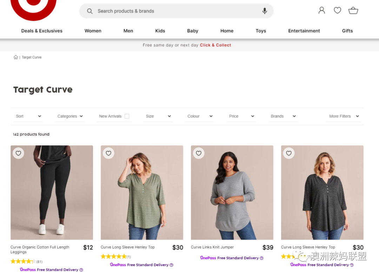Viewport: 379px width, 273px height.
Task: Open the Kids menu
Action: coord(160,31)
